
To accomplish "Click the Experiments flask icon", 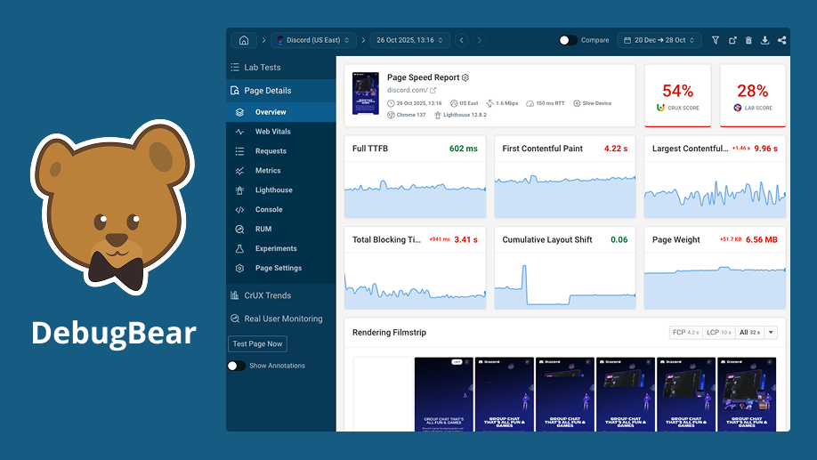I will (x=239, y=248).
